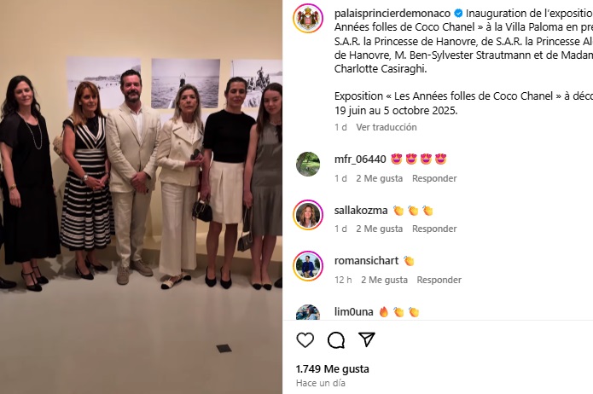Open the palaisprincierdemonaco username link
The image size is (593, 394).
[x=392, y=14]
